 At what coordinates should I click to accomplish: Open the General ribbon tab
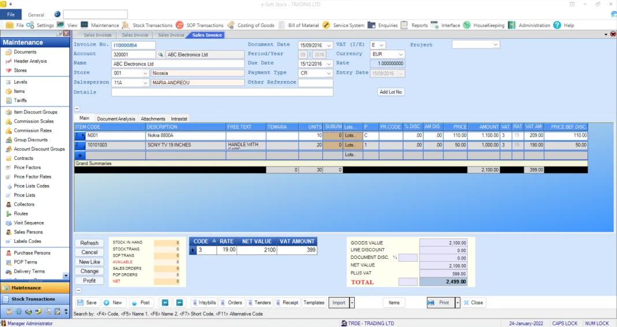(36, 15)
